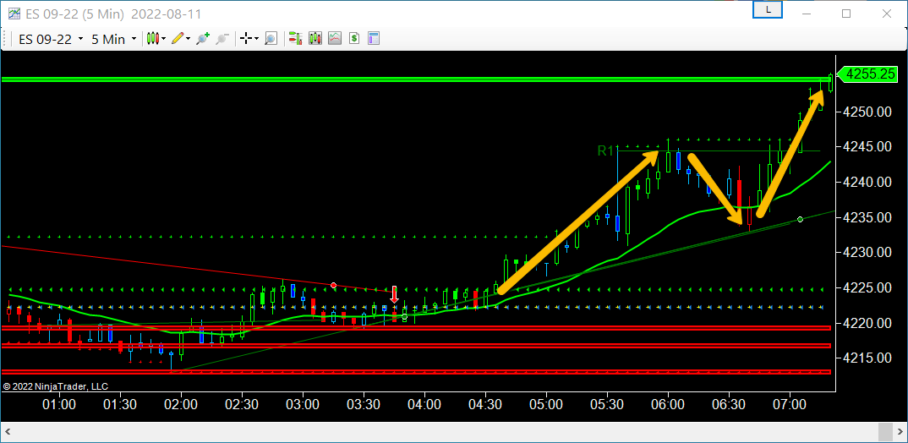Click the thick green horizontal line at top
908x443 pixels.
coord(416,79)
